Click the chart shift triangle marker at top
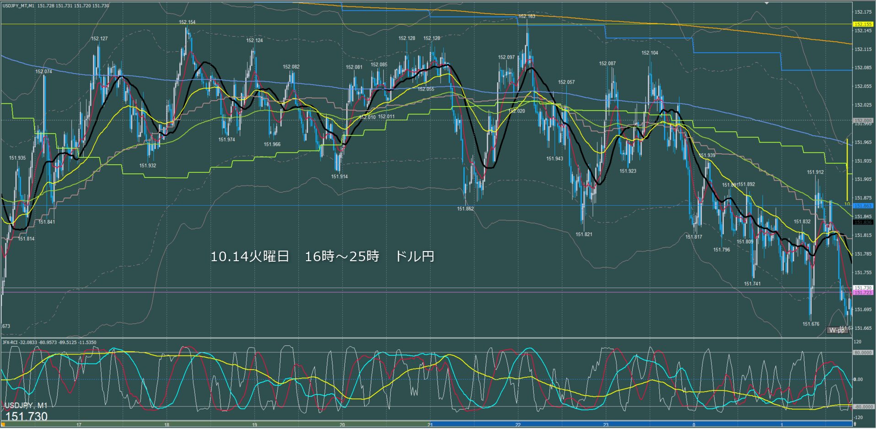Image resolution: width=876 pixels, height=429 pixels. tap(767, 3)
